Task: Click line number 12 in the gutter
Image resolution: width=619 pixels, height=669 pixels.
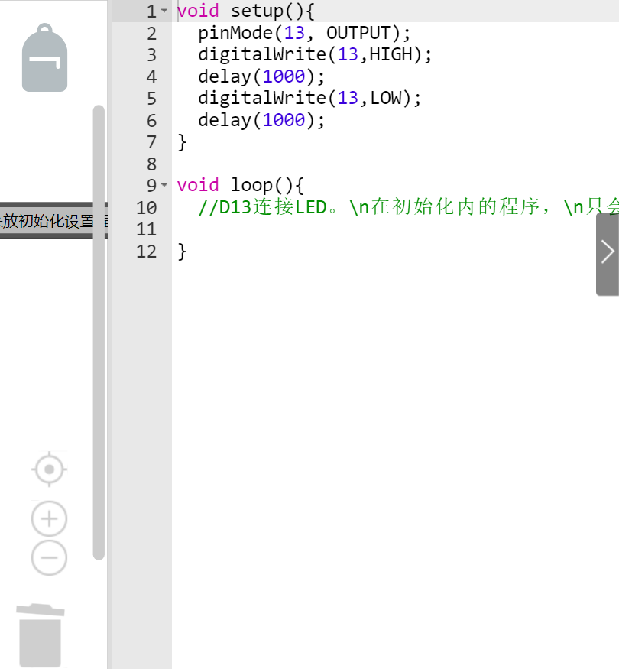Action: pos(145,252)
